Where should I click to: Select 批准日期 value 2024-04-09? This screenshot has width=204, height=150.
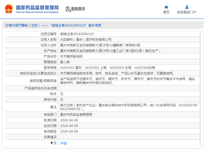point(69,120)
